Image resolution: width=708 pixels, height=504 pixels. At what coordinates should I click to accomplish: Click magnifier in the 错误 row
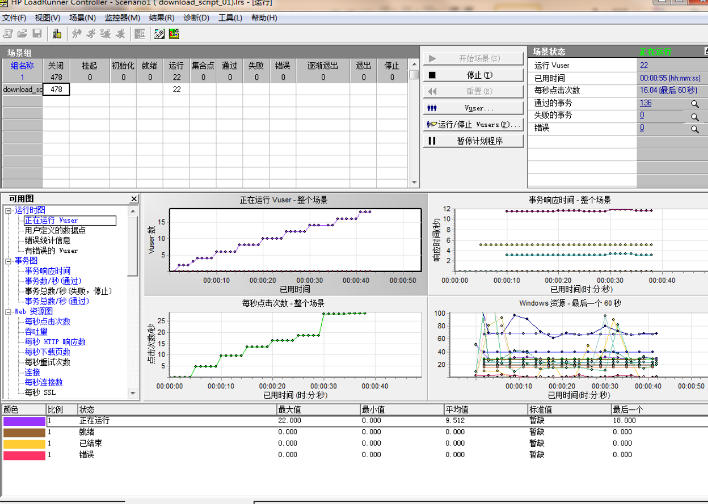click(x=695, y=129)
